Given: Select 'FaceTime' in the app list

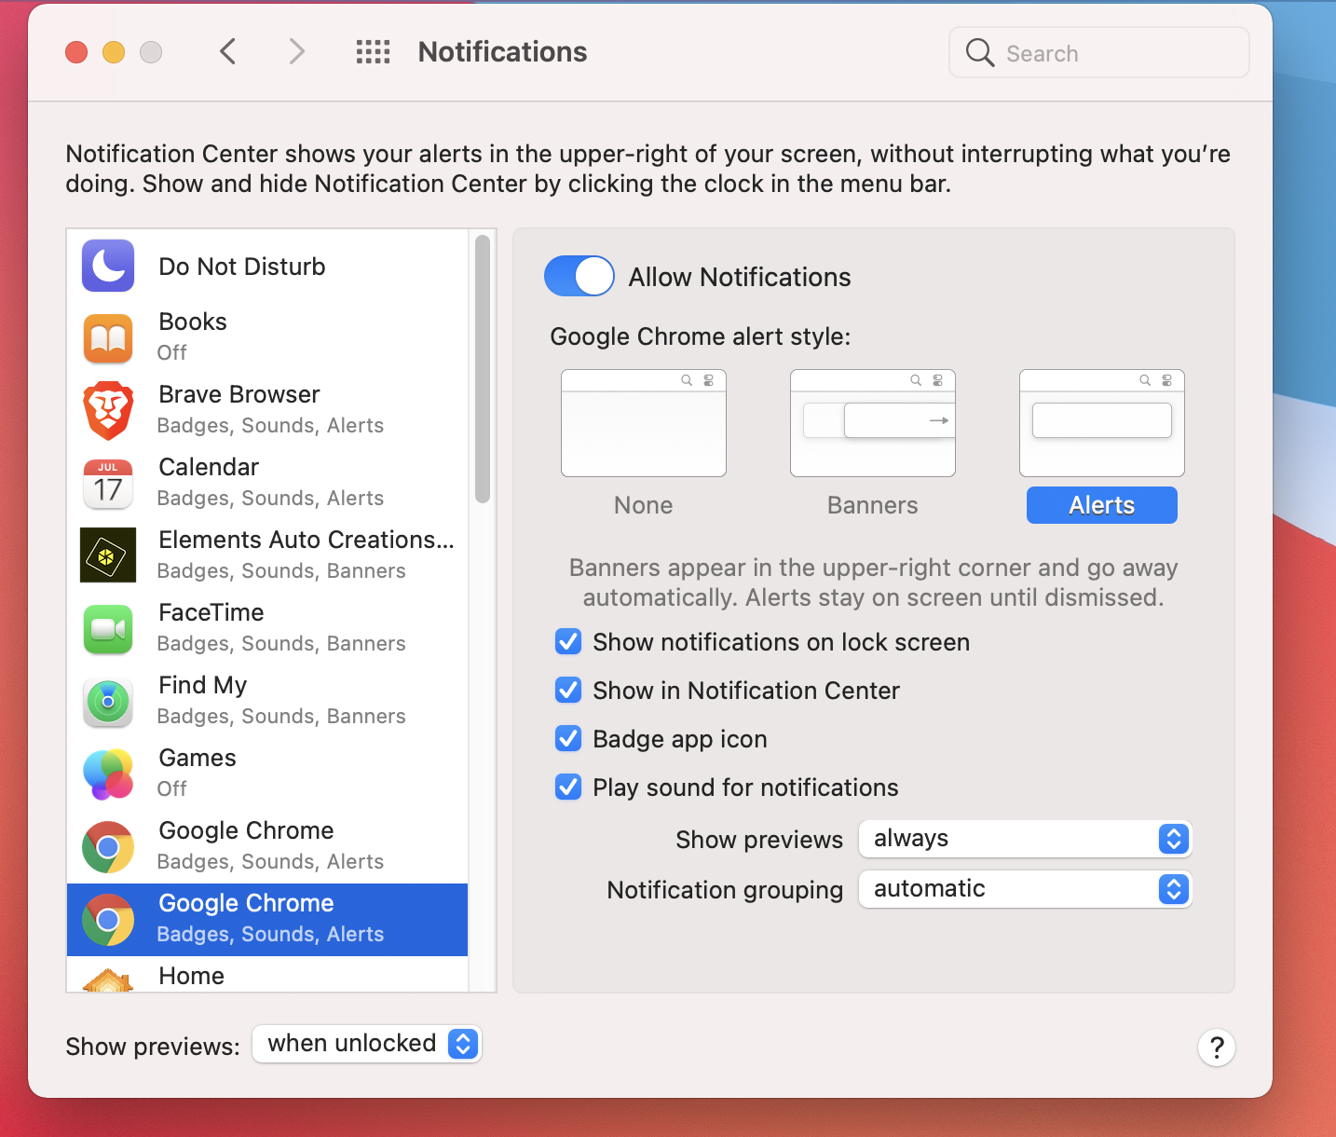Looking at the screenshot, I should pos(211,612).
